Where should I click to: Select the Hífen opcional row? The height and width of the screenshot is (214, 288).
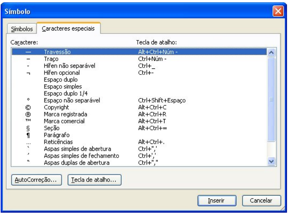point(62,73)
